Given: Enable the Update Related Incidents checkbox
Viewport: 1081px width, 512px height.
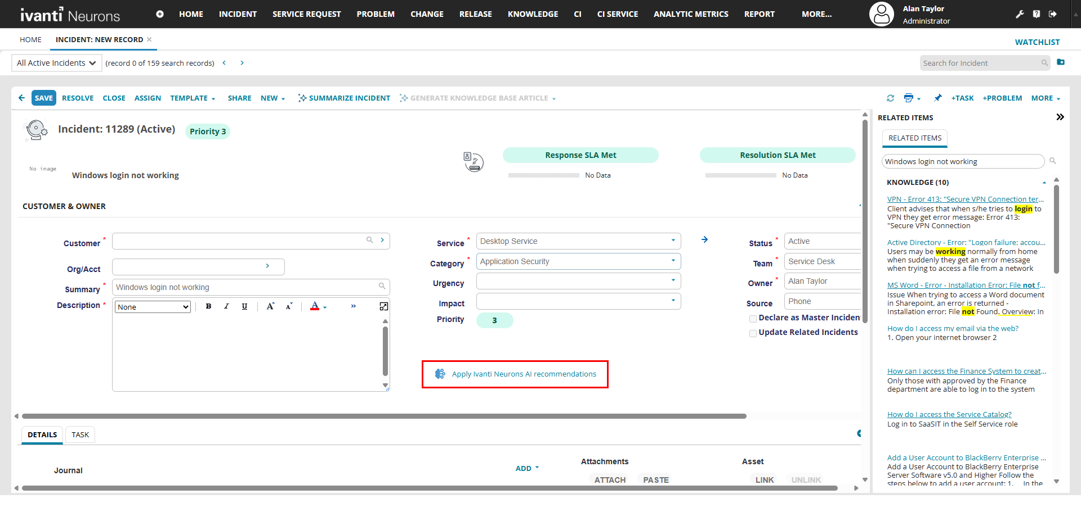Looking at the screenshot, I should 753,333.
